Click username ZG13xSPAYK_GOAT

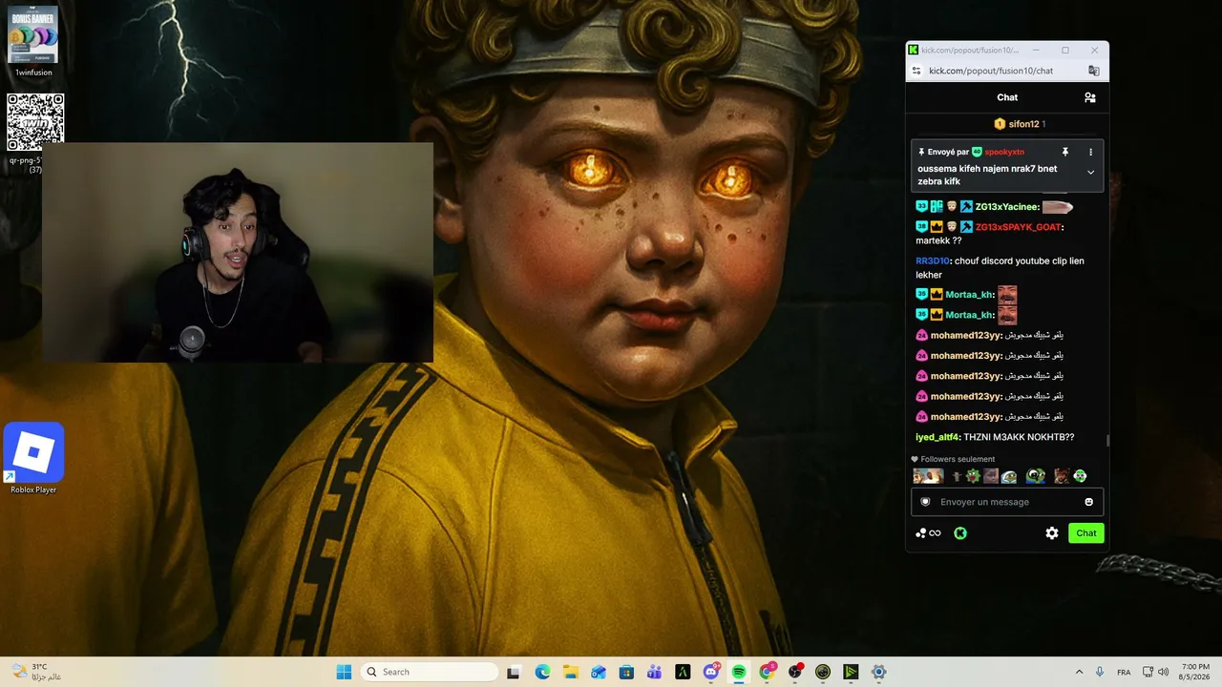(x=1018, y=227)
